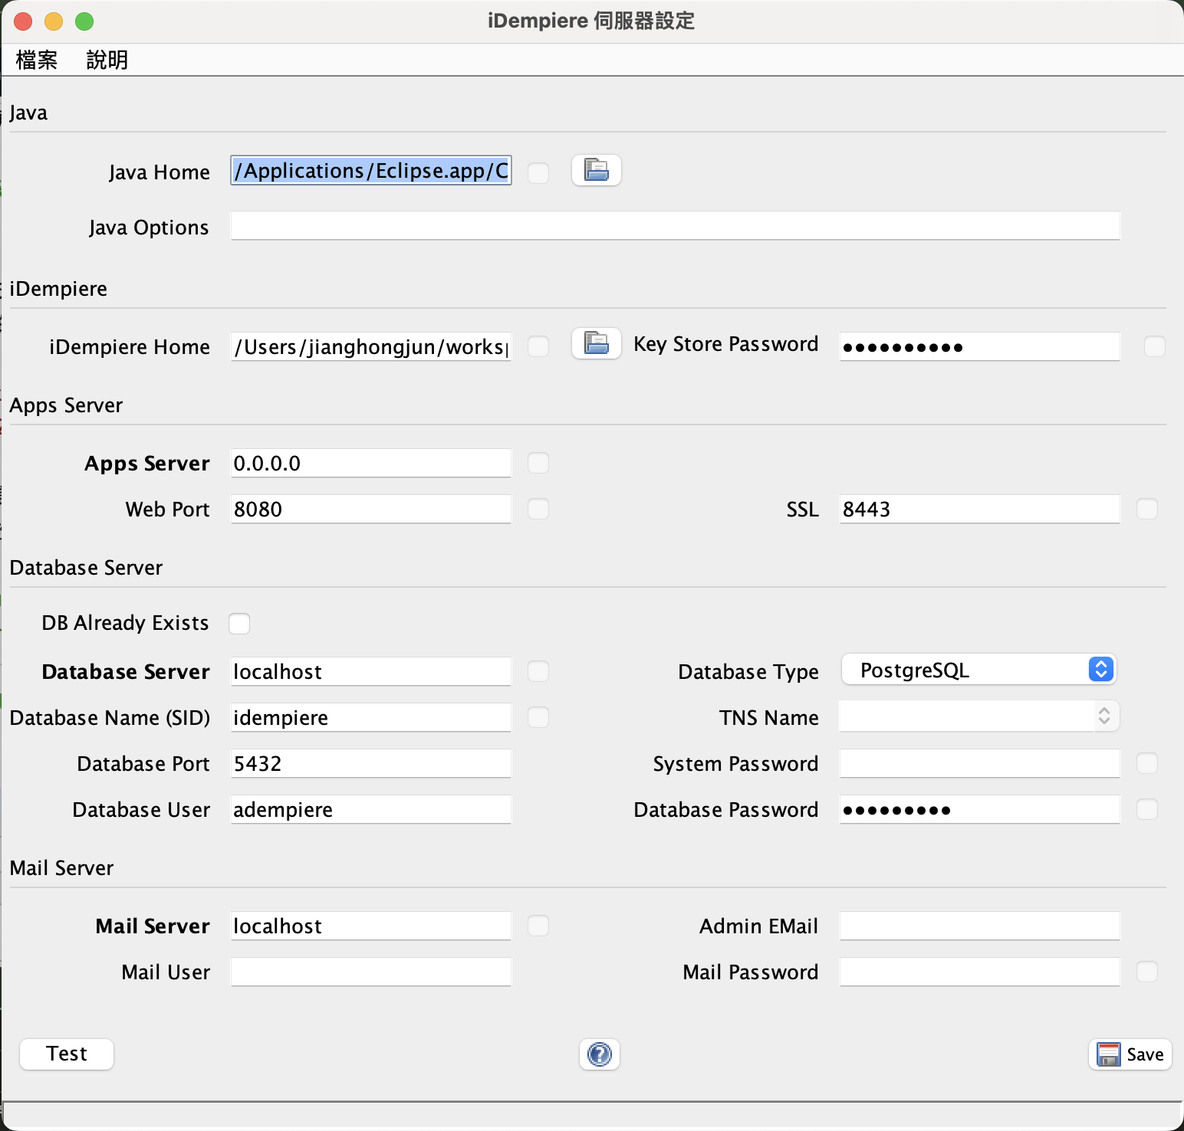1184x1131 pixels.
Task: Click the checkbox beside Database Server localhost
Action: pyautogui.click(x=538, y=671)
